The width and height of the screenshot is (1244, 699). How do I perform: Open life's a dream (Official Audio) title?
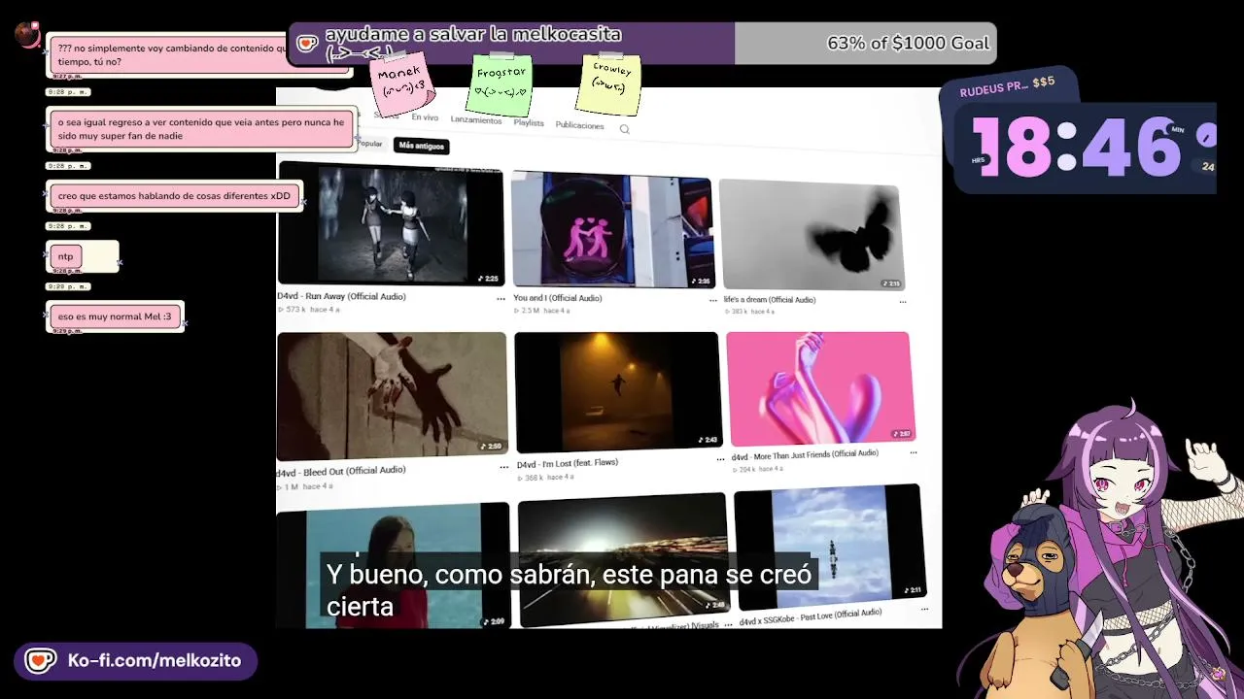click(x=770, y=300)
